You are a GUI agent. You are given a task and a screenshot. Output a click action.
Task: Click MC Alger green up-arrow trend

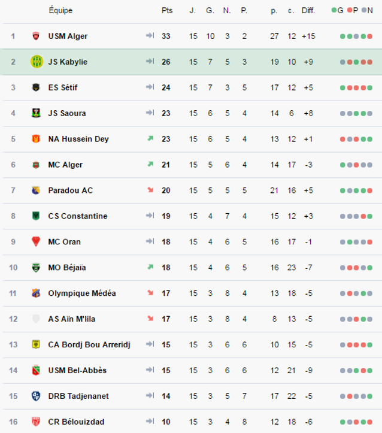(x=150, y=164)
